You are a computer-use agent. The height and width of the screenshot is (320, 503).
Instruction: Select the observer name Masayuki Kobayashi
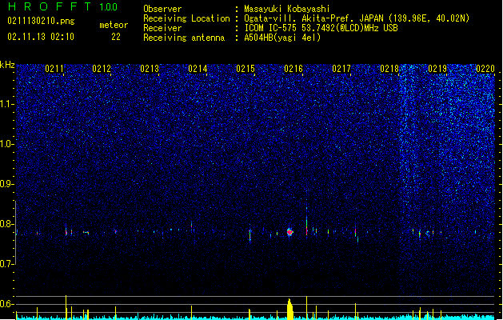[x=287, y=9]
